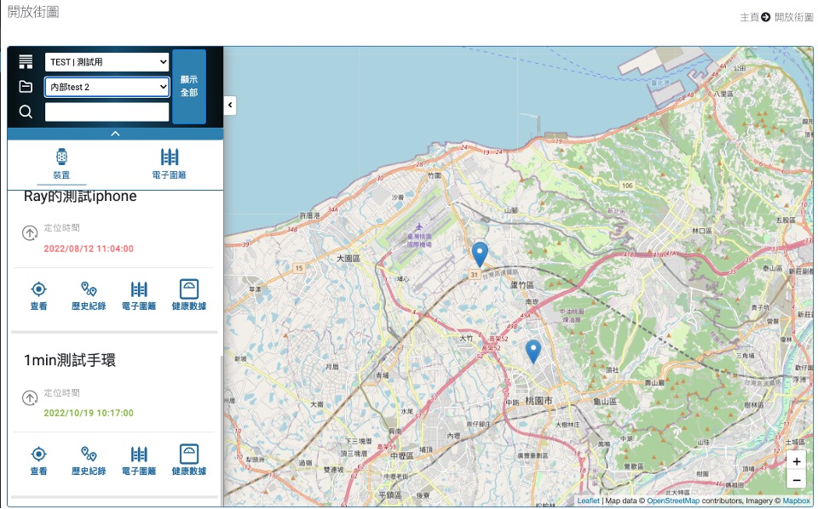The height and width of the screenshot is (509, 818).
Task: Click the 2022/08/12 11:04:00 timestamp
Action: (x=89, y=249)
